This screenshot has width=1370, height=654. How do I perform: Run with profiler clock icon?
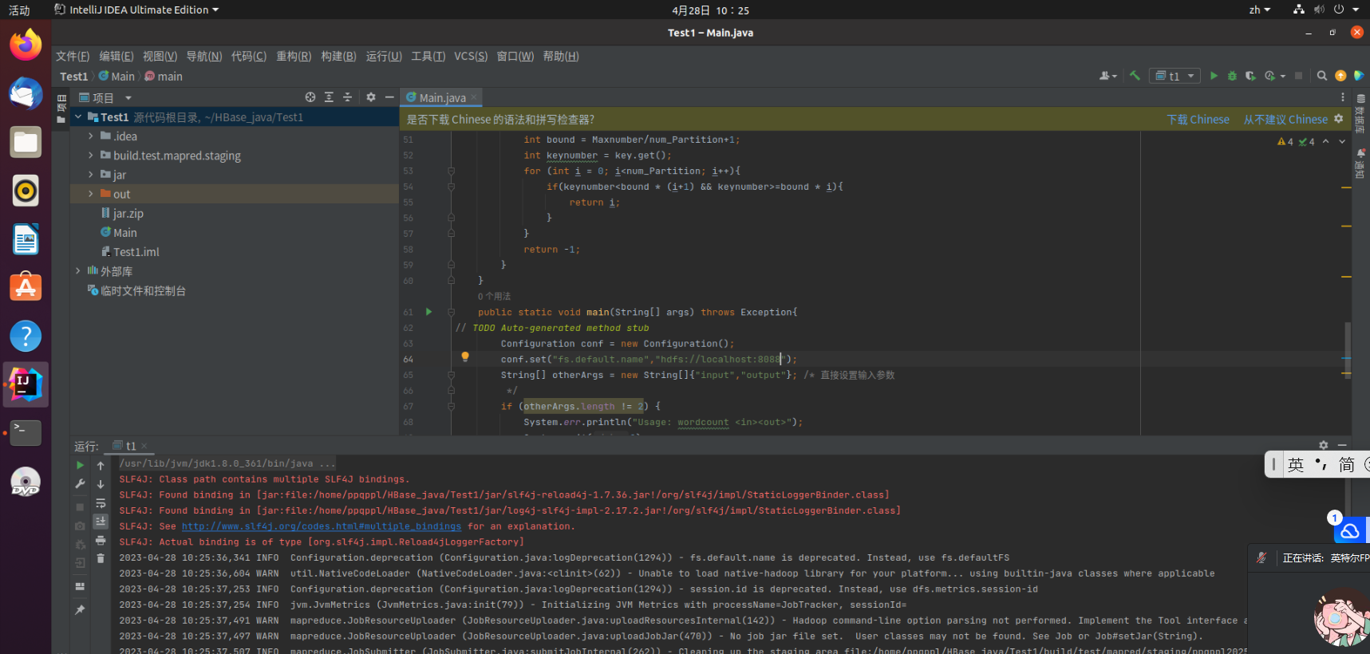pos(1269,76)
